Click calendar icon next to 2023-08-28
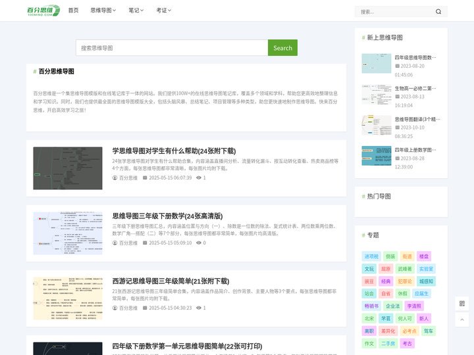Screen dimensions: 474x355 coord(397,158)
